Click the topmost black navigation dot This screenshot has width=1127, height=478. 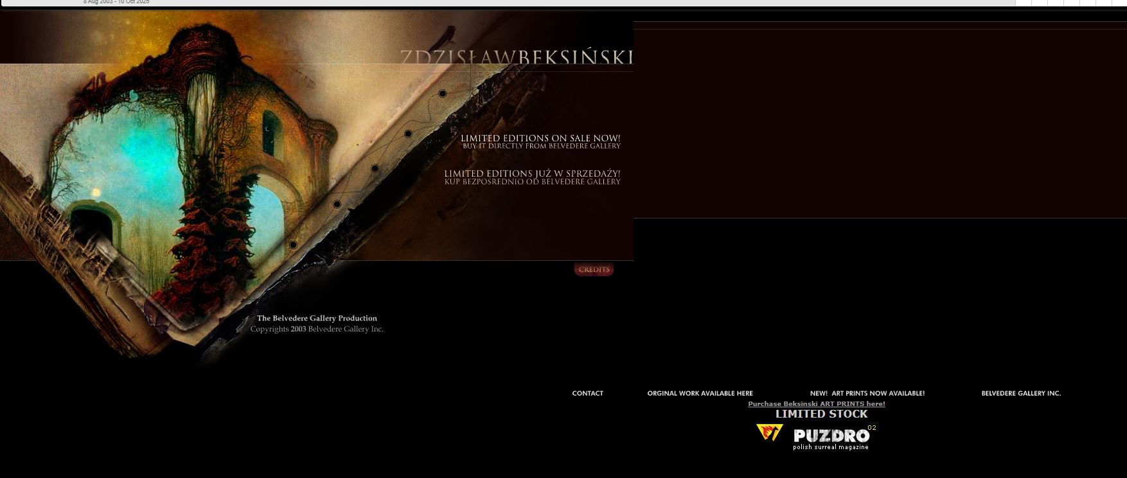[442, 94]
